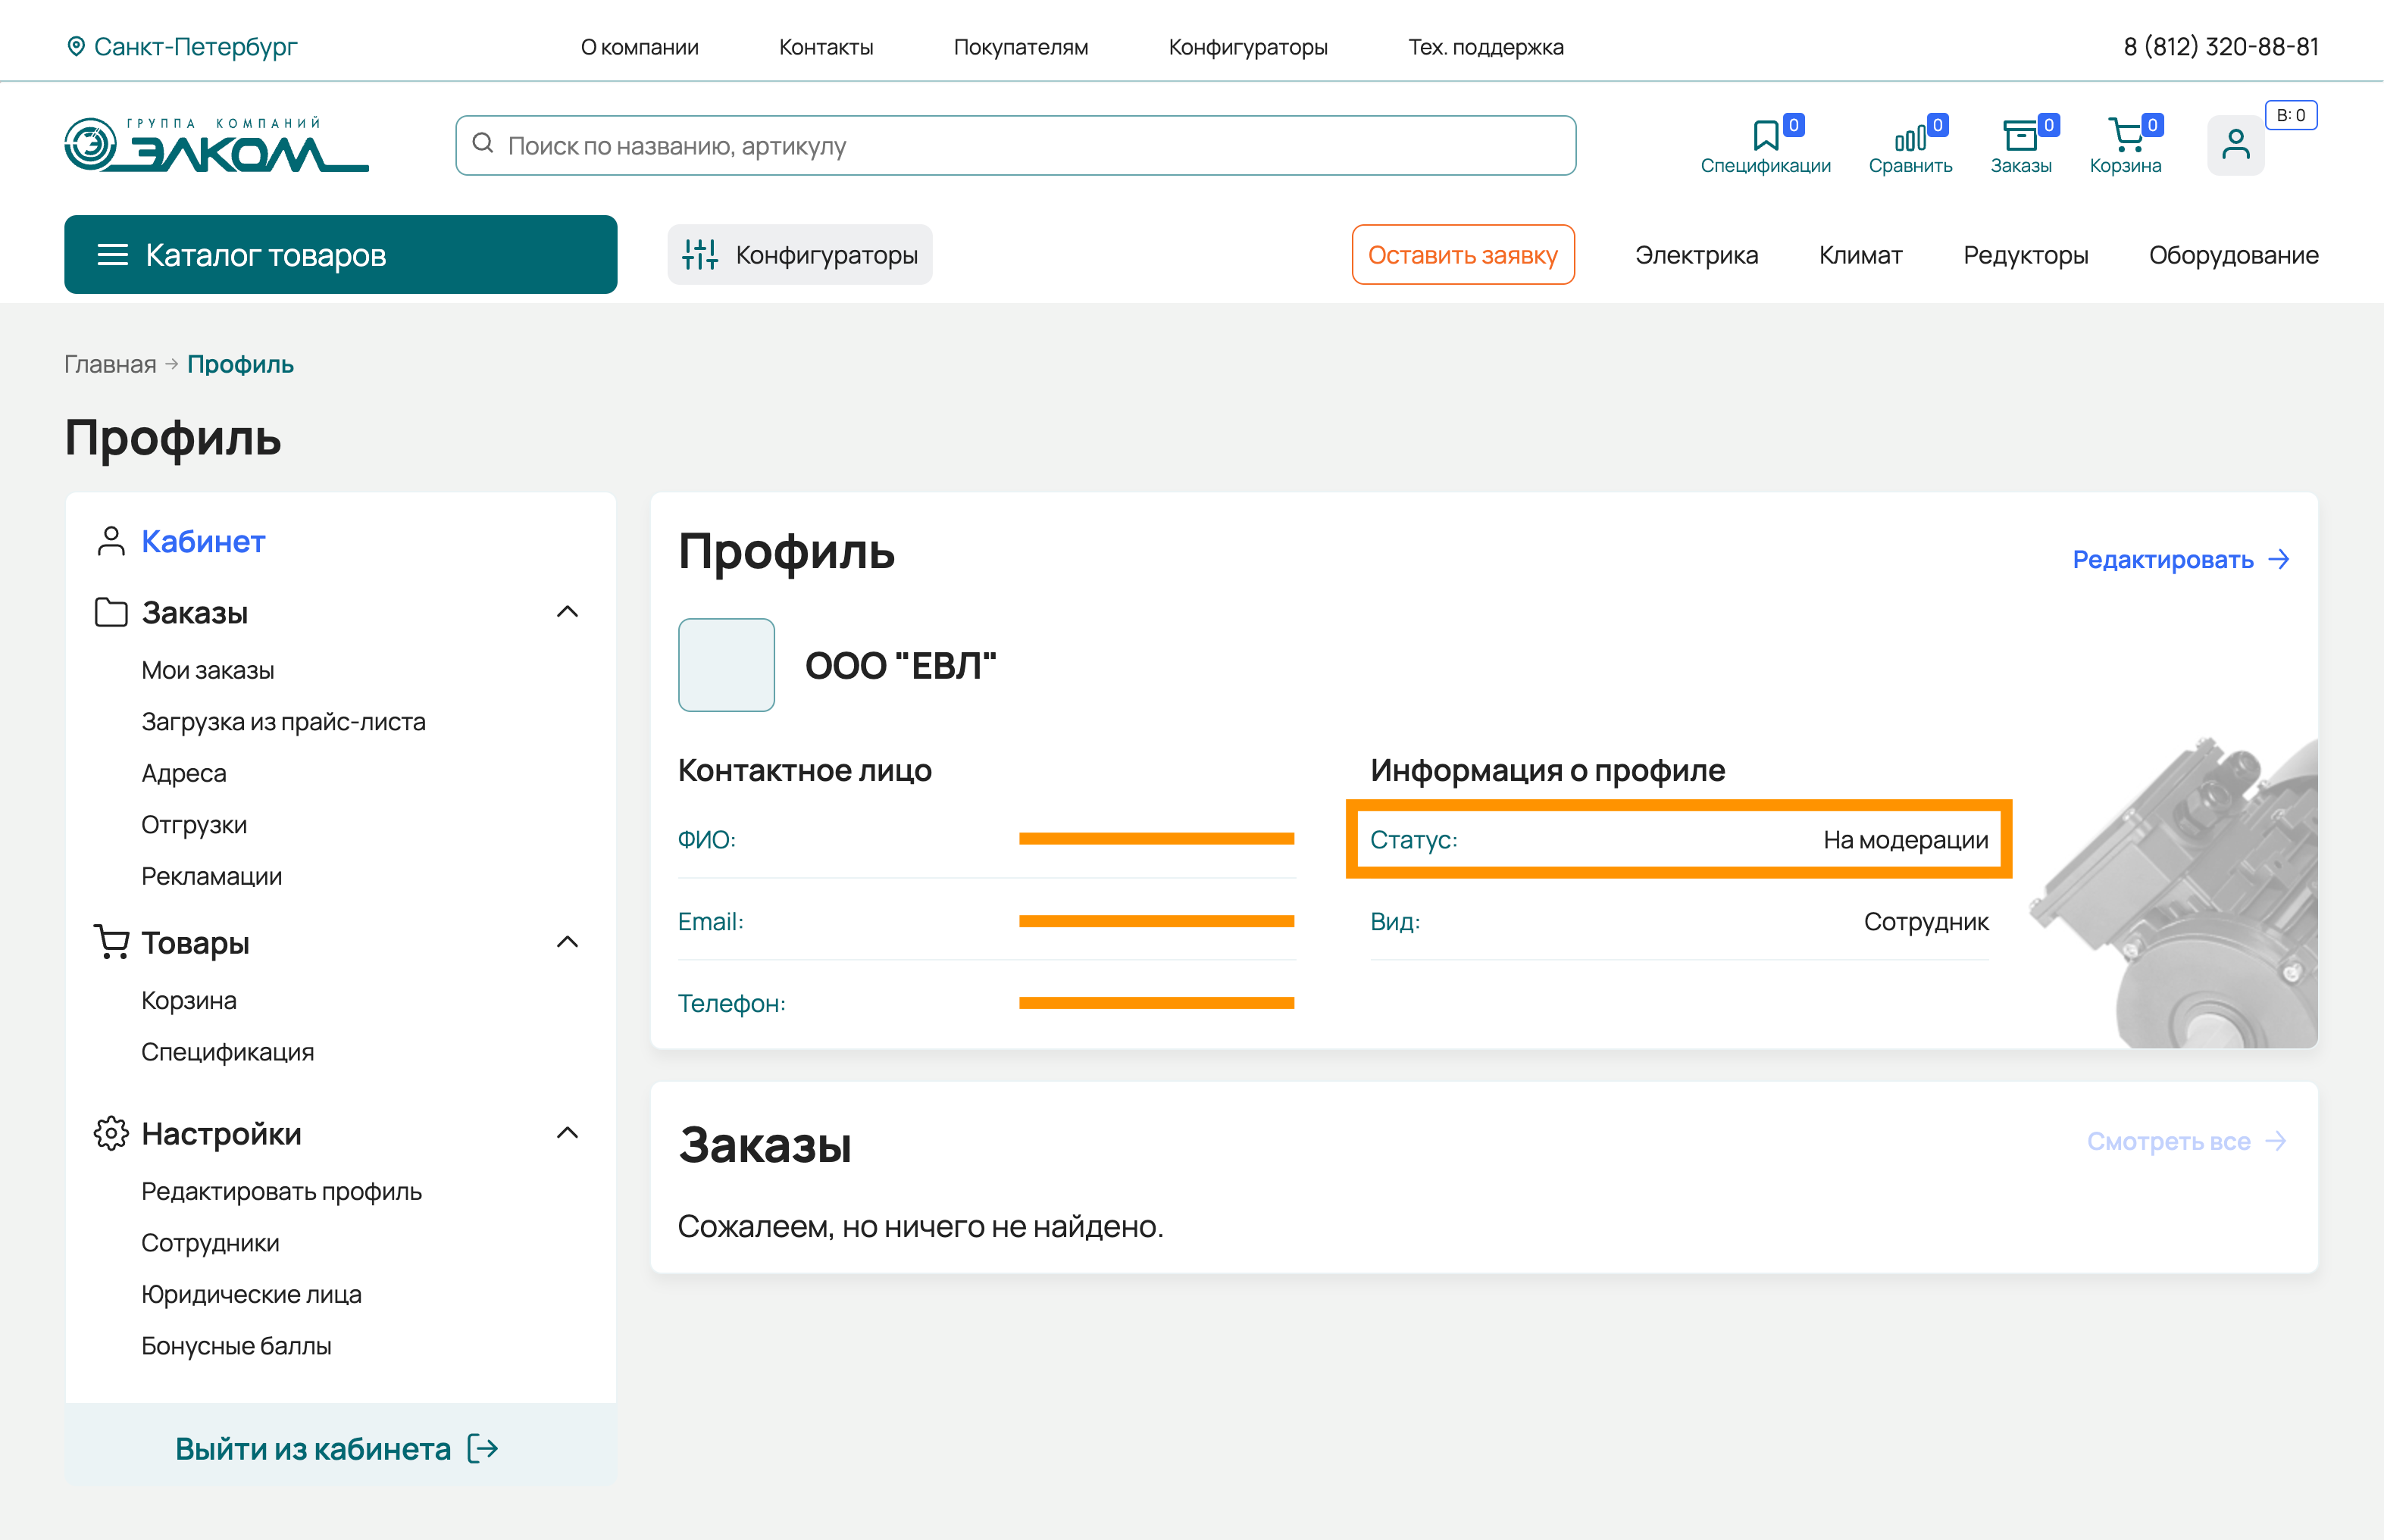Open the Каталог товаров menu
The image size is (2384, 1540).
coord(340,255)
